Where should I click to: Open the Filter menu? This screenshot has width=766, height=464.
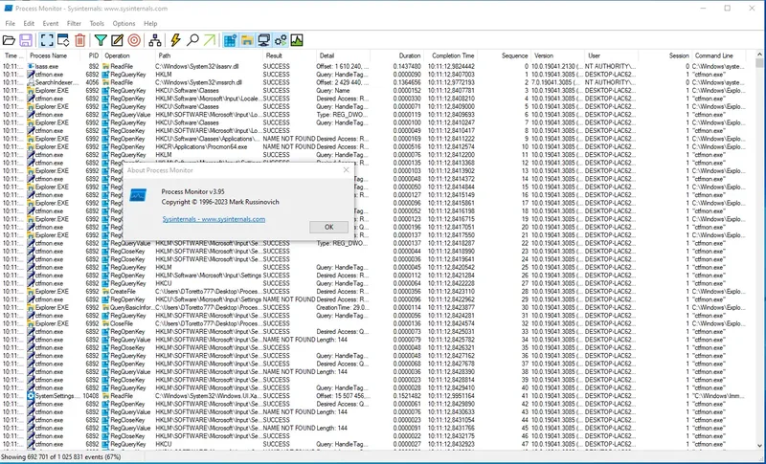point(74,23)
